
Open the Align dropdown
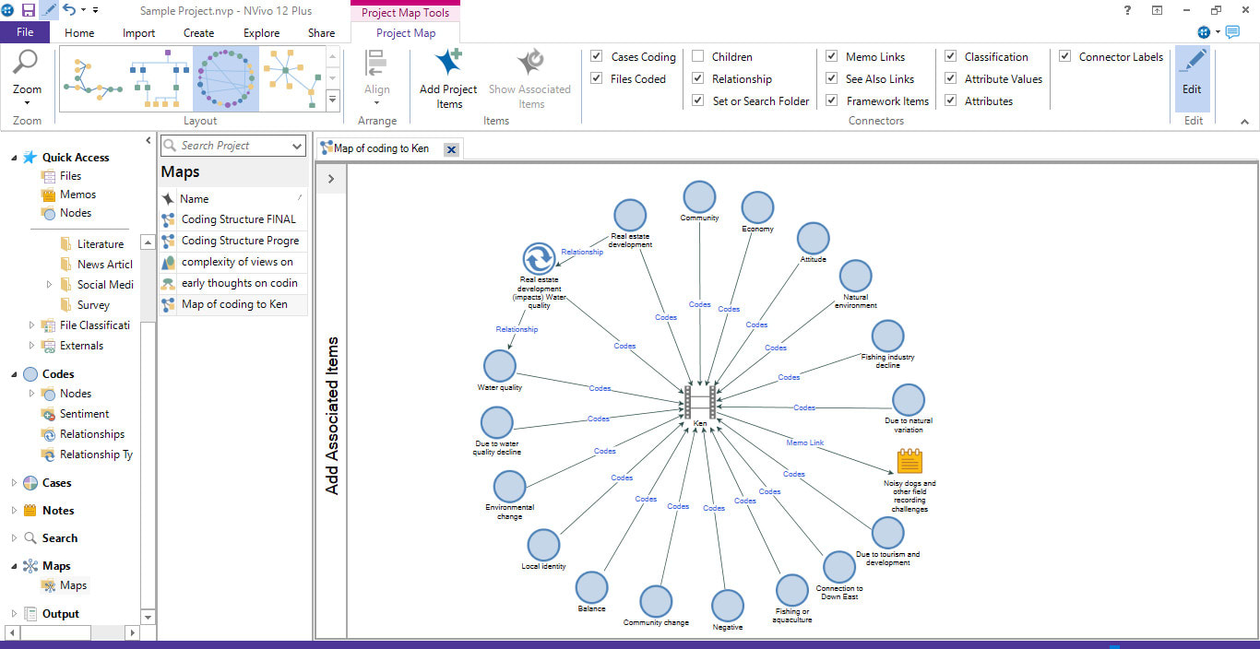(376, 77)
